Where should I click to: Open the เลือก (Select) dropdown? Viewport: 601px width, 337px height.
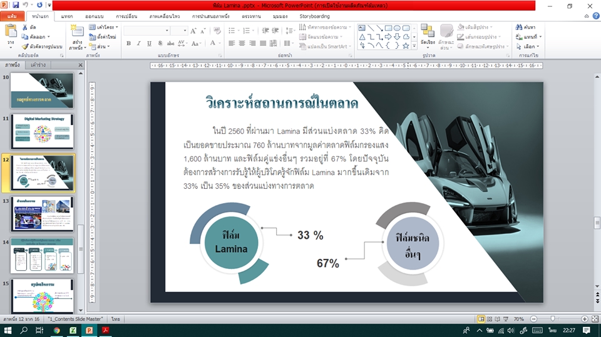(x=528, y=46)
